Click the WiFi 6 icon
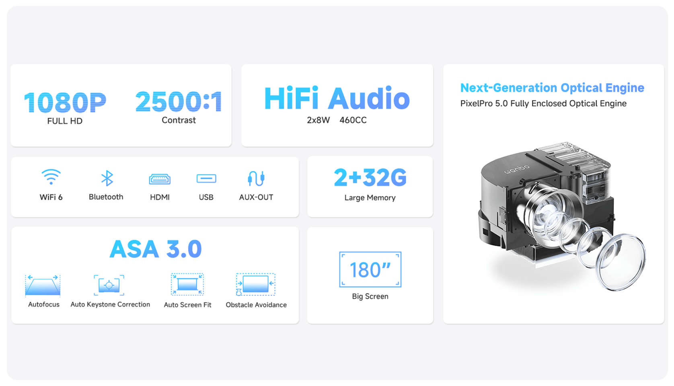674x386 pixels. (x=51, y=177)
